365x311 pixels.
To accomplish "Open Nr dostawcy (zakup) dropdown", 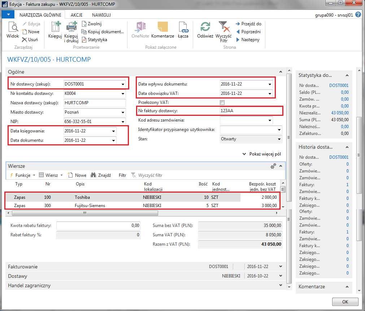I will [x=123, y=84].
